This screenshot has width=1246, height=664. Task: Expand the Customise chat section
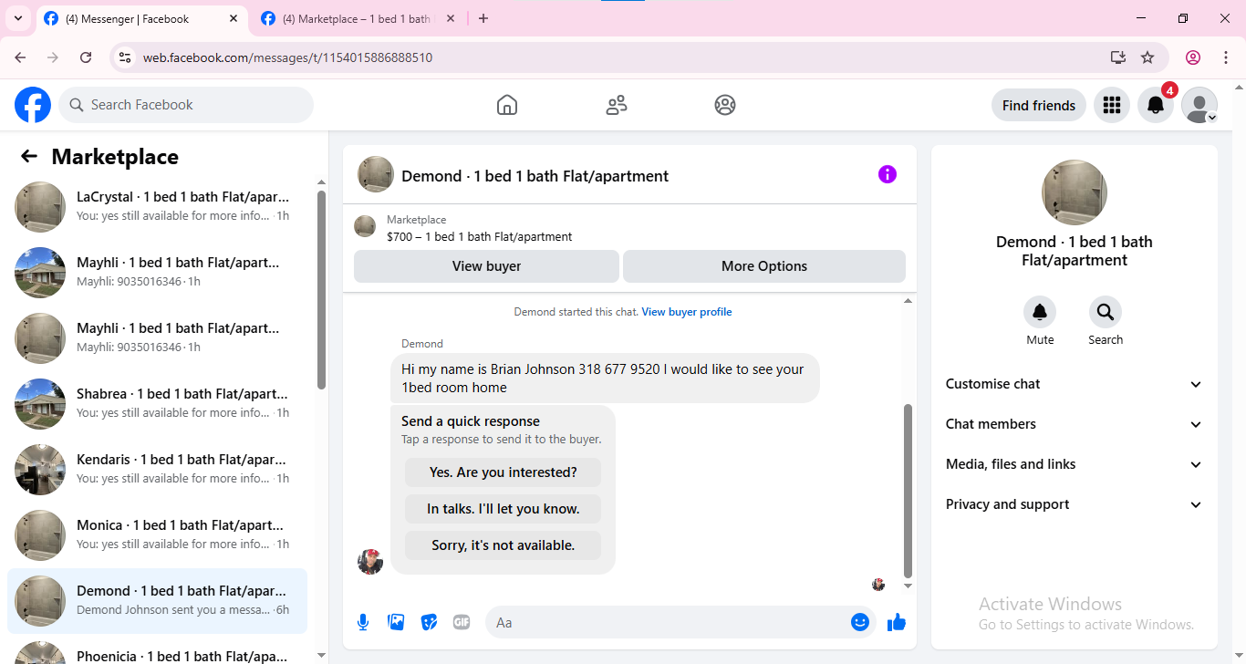pos(1075,384)
